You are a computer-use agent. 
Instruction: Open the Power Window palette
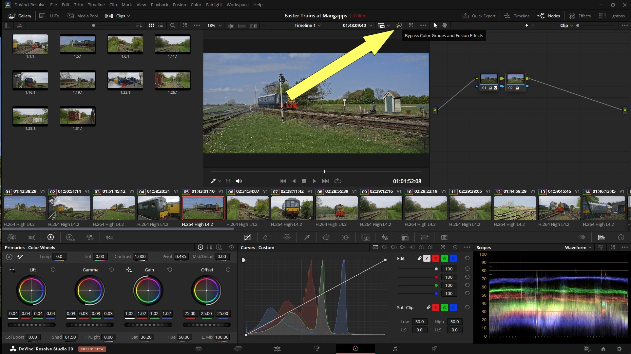(326, 237)
